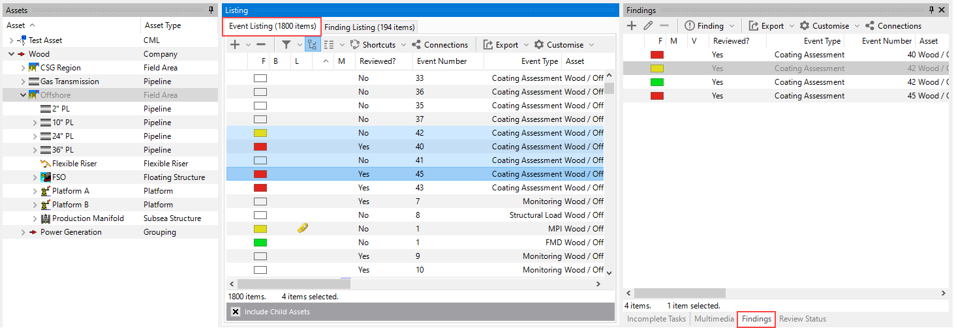This screenshot has height=328, width=956.
Task: Click green flag swatch on FMD row
Action: point(260,243)
